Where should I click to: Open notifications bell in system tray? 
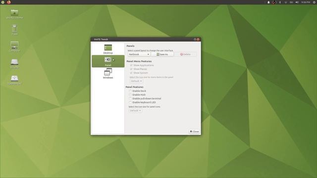pyautogui.click(x=268, y=2)
